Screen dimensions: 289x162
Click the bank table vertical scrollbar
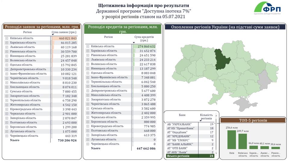[x=216, y=135]
